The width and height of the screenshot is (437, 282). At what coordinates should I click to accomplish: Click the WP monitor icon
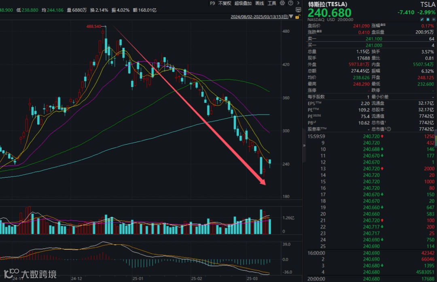click(298, 10)
